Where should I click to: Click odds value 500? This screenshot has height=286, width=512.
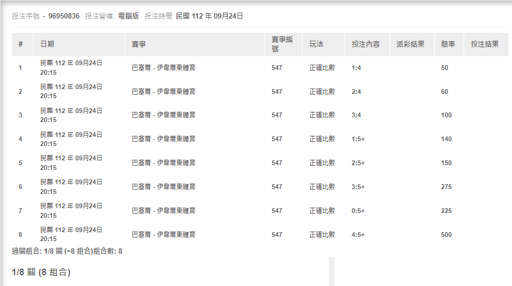(446, 235)
